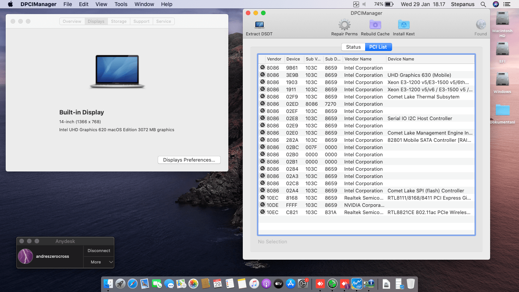
Task: Switch to the Status tab
Action: pyautogui.click(x=353, y=47)
